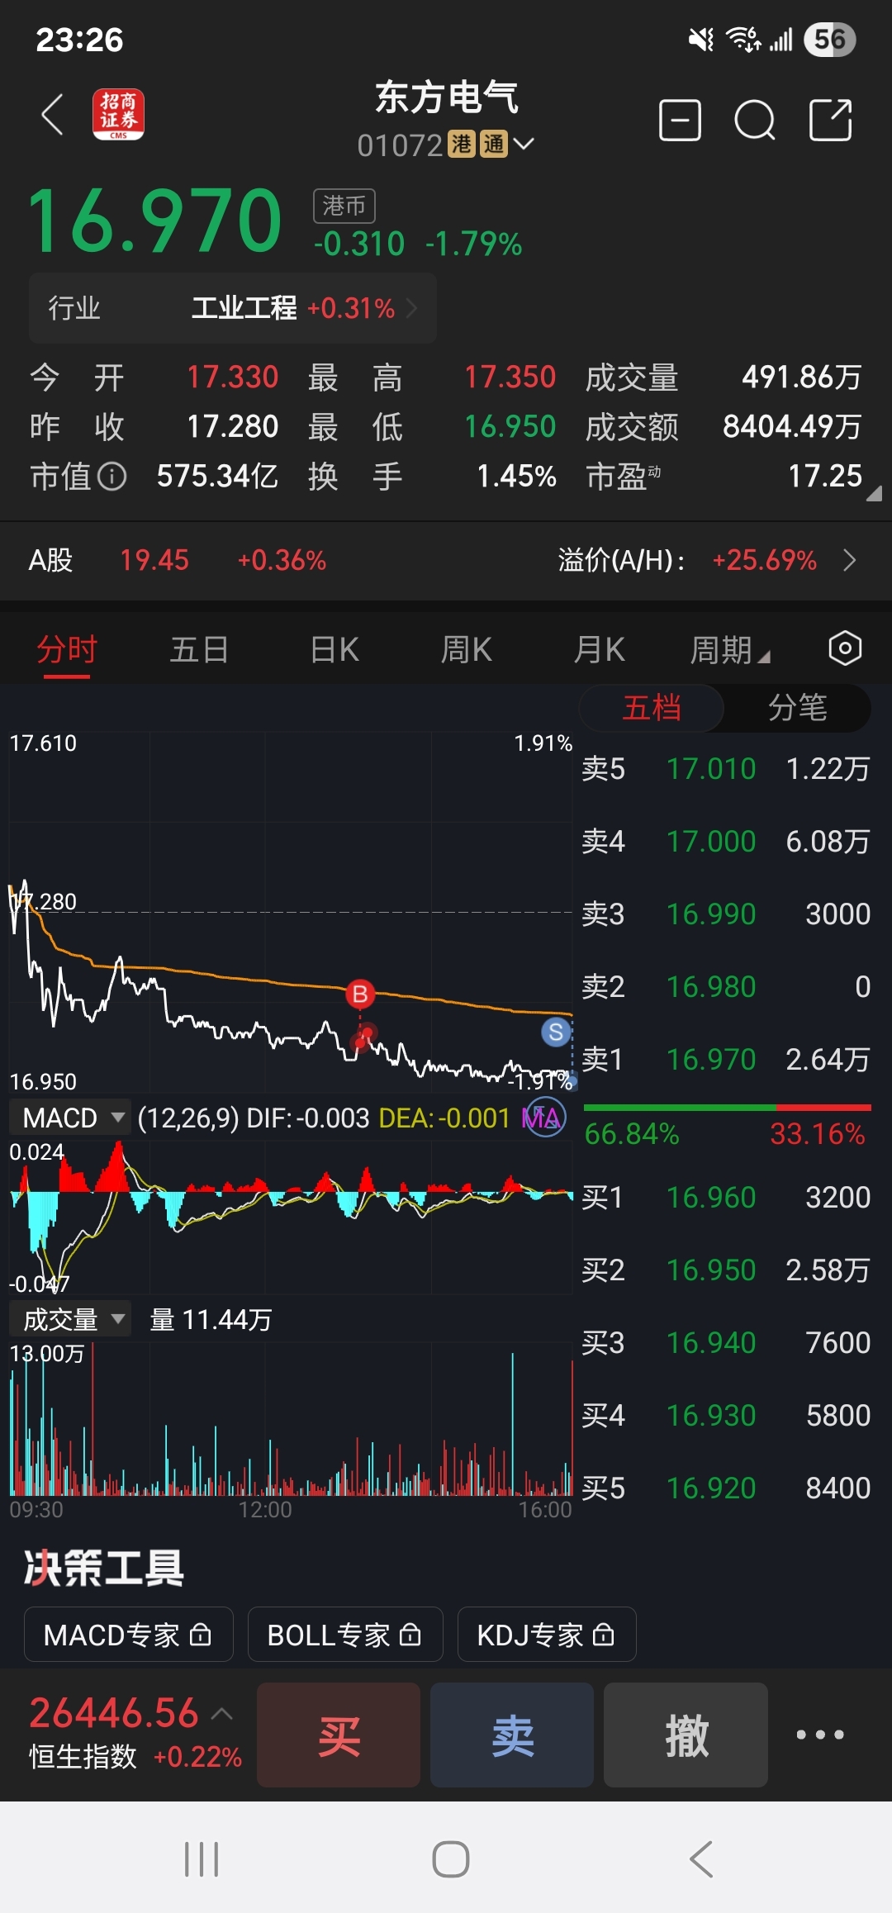Image resolution: width=892 pixels, height=1913 pixels.
Task: Tap the Android home button
Action: pyautogui.click(x=451, y=1858)
